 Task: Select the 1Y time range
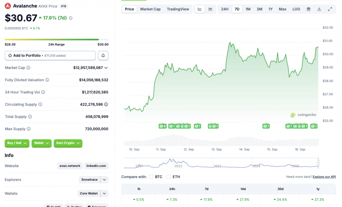(x=271, y=9)
